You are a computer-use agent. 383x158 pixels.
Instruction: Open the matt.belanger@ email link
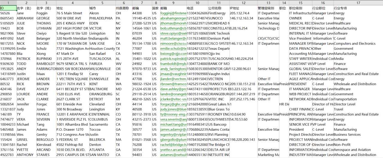pyautogui.click(x=173, y=38)
